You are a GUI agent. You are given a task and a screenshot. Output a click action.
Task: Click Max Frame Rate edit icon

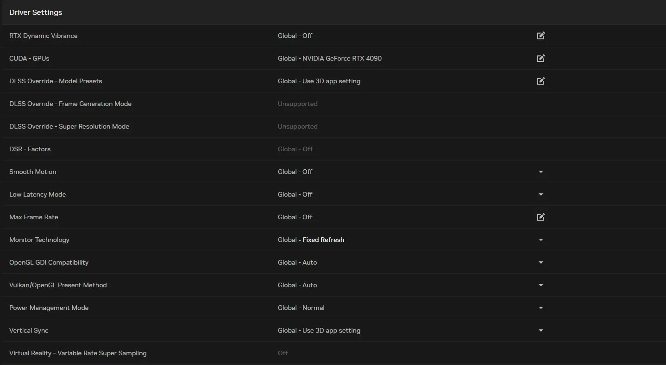(540, 217)
